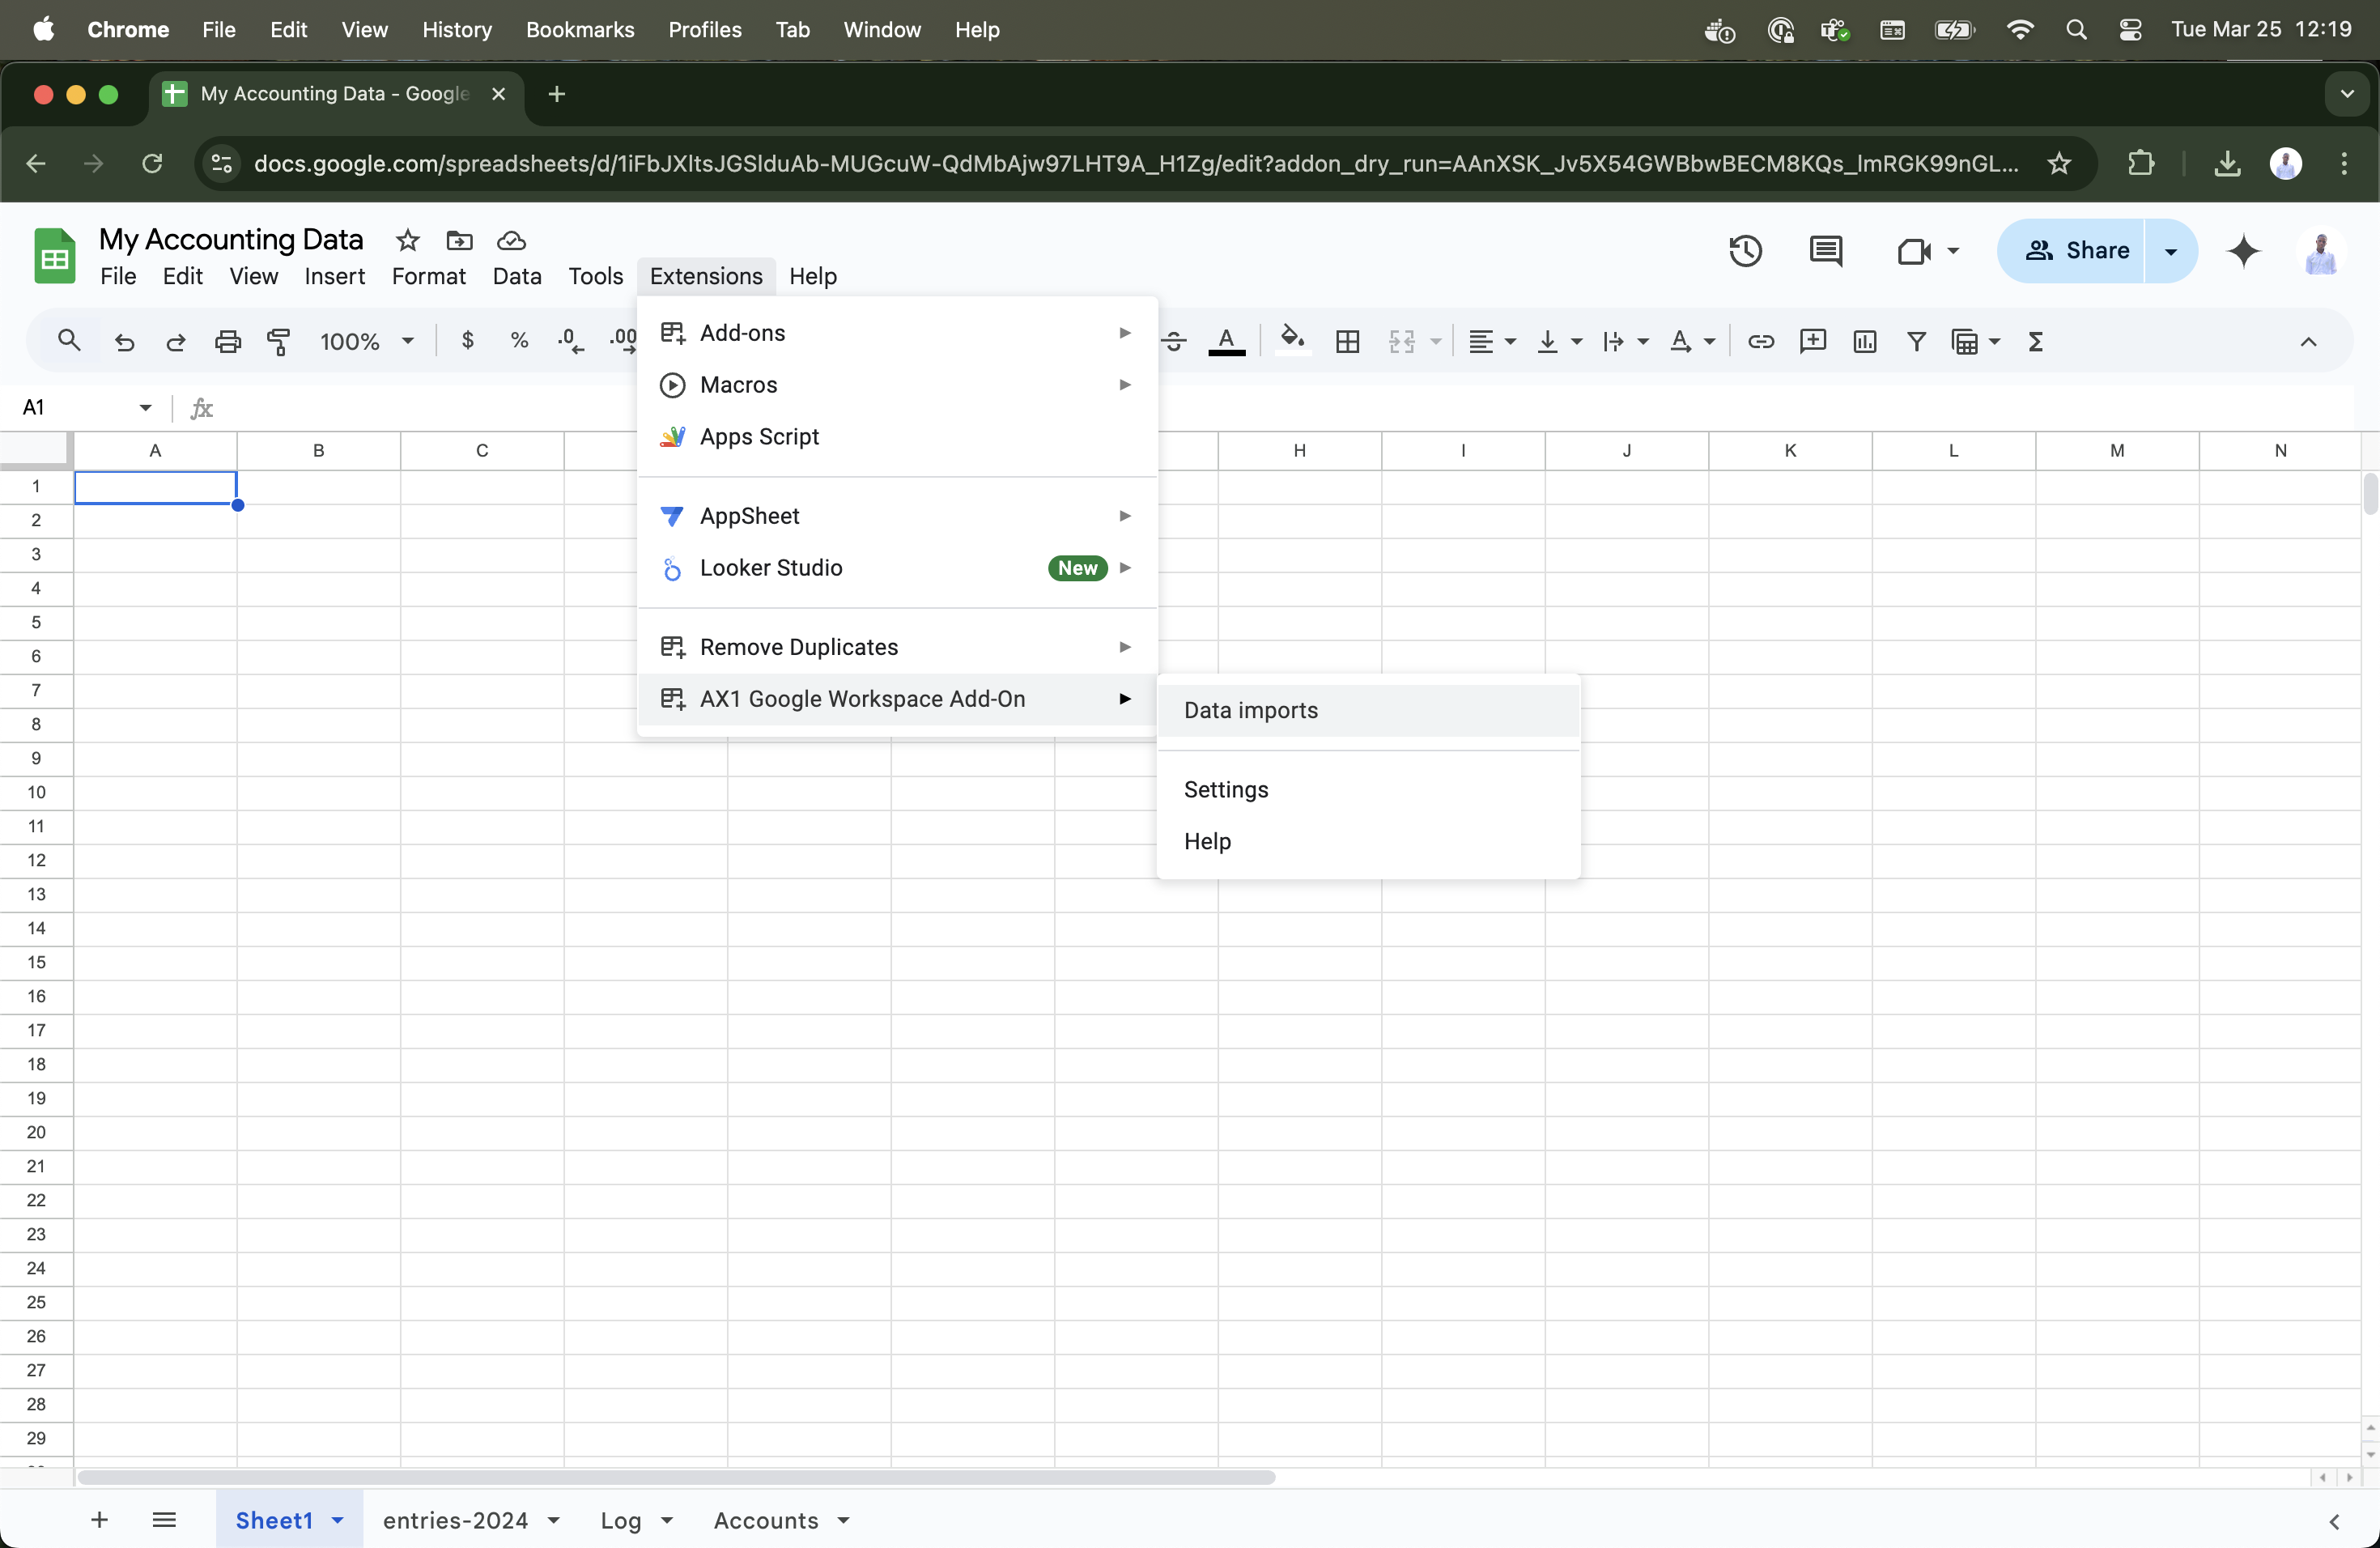This screenshot has width=2380, height=1548.
Task: Add the spreadsheet to starred
Action: click(406, 240)
